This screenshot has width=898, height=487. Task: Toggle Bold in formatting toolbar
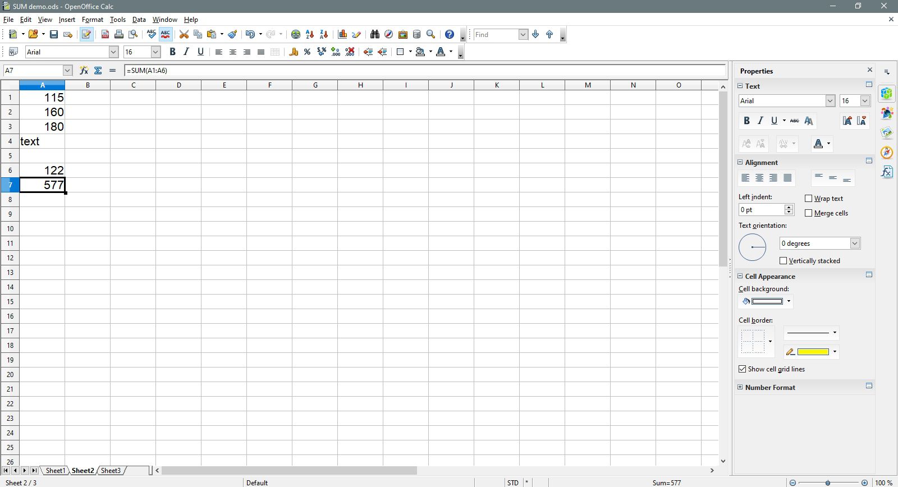(172, 52)
